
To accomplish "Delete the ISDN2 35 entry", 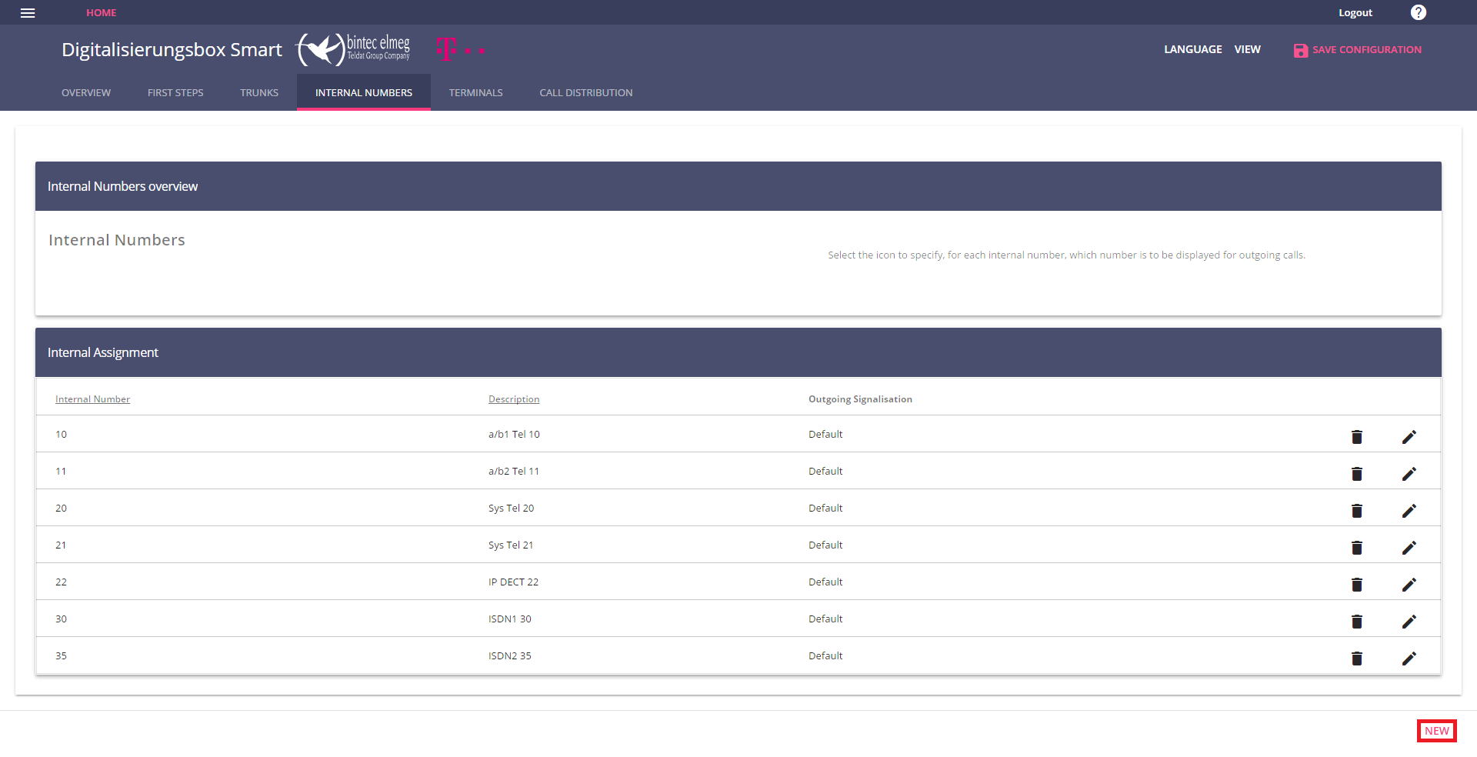I will pos(1356,659).
